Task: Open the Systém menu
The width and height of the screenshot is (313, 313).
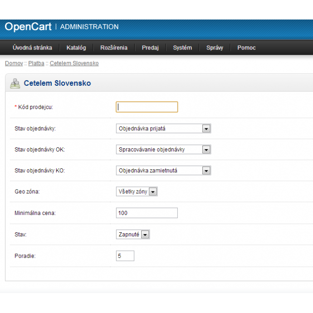Action: click(182, 48)
